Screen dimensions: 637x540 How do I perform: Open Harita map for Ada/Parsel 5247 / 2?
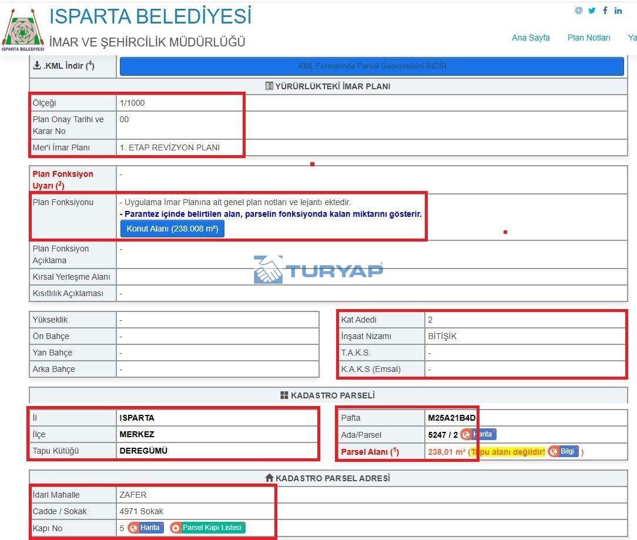(479, 435)
